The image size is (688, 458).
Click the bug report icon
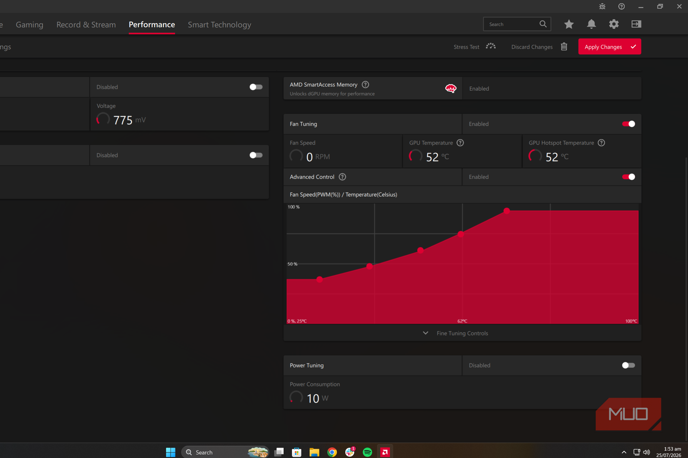602,6
